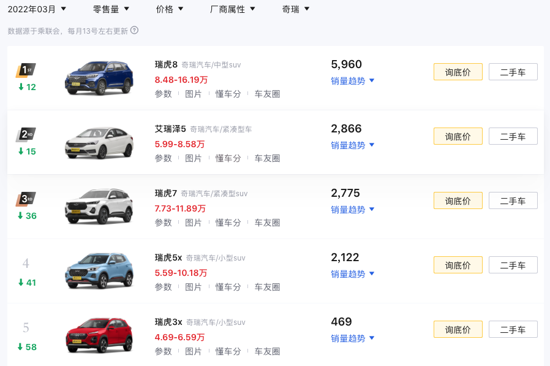
Task: Expand 销量趋势 for 瑞虎8
Action: [353, 81]
